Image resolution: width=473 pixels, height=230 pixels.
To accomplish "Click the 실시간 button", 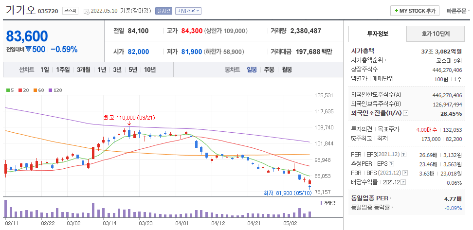I will [164, 11].
